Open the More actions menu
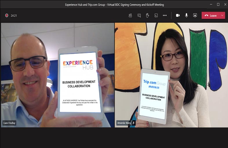 coord(165,16)
